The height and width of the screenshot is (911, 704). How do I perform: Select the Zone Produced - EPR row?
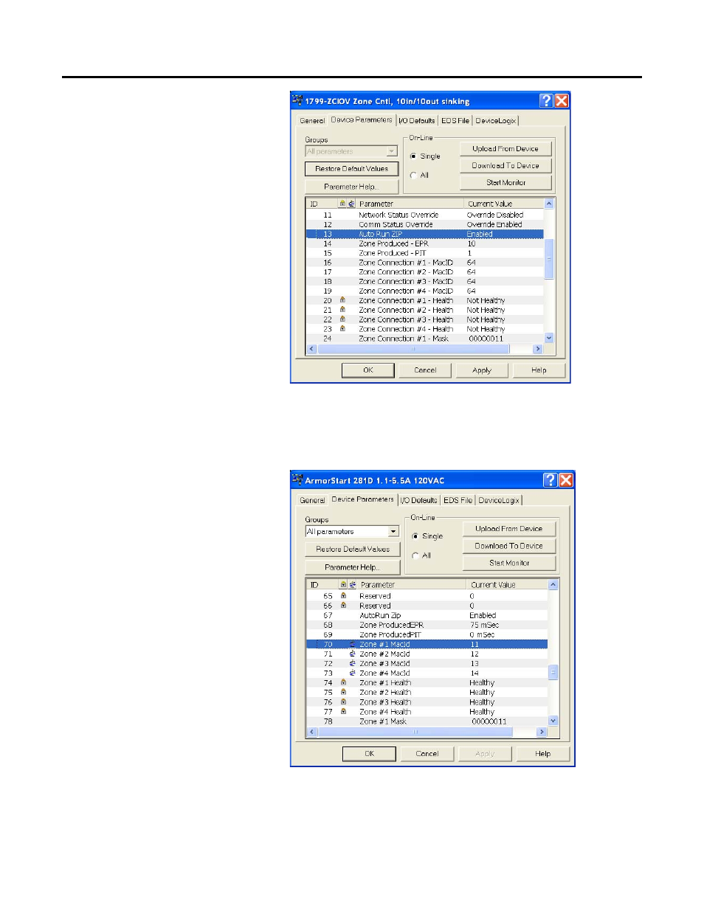coord(425,243)
